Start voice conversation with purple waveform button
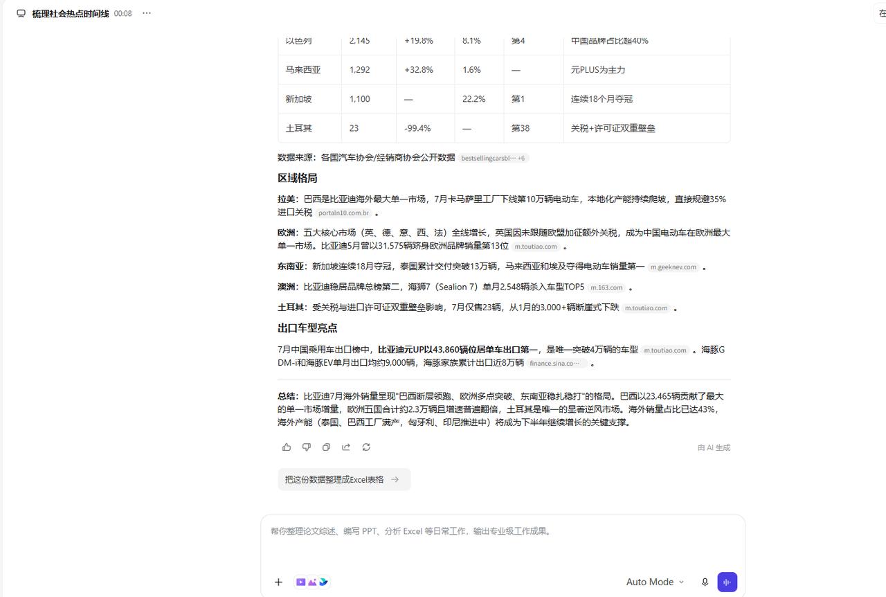Screen dimensions: 886x597 (x=727, y=582)
